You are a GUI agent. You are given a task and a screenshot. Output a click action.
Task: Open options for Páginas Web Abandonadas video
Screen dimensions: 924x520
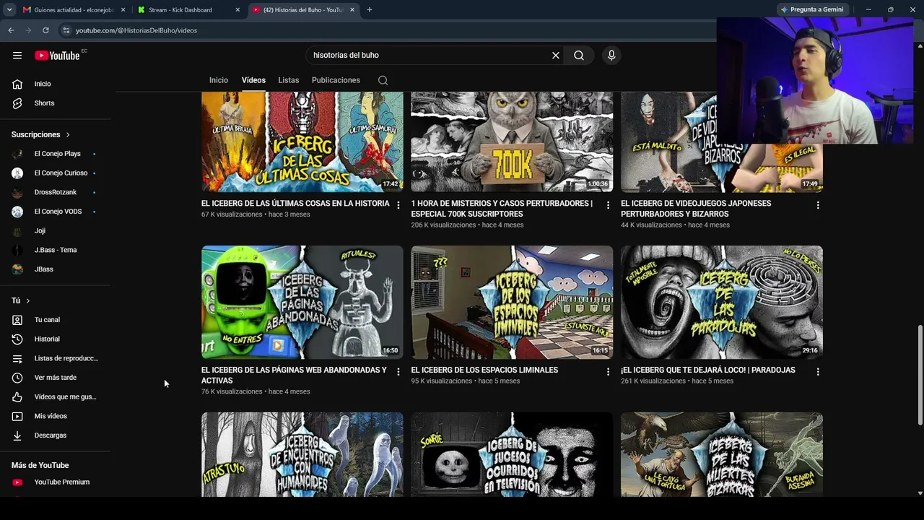[398, 372]
